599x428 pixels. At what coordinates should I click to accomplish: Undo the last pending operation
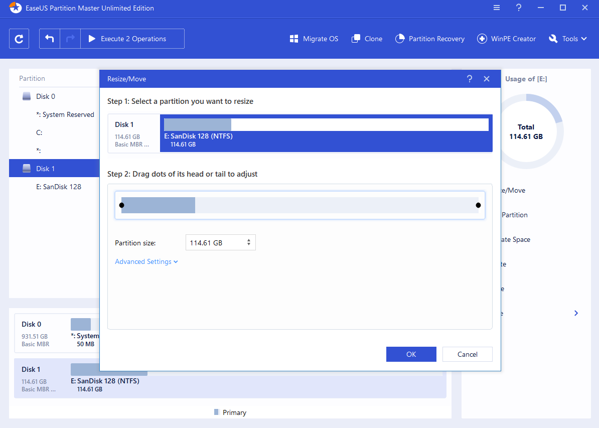click(x=50, y=39)
